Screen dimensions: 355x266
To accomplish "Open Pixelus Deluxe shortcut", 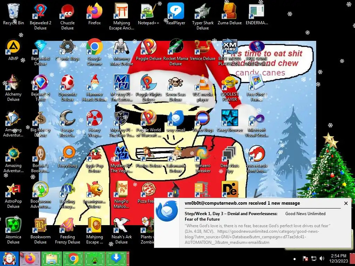I will [x=148, y=157].
